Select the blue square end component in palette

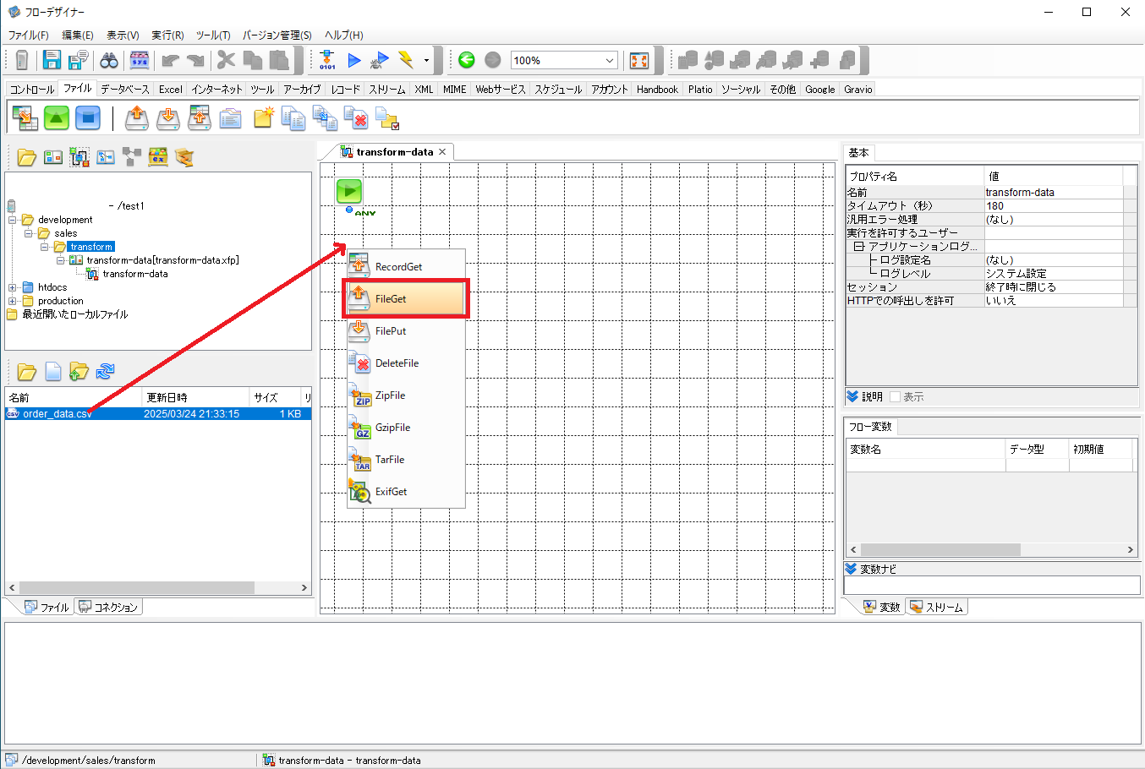(x=88, y=117)
